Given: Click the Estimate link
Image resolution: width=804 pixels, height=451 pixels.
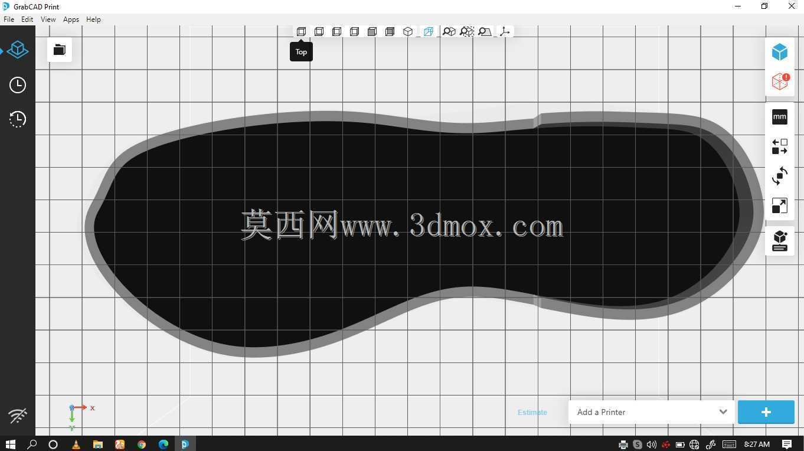Looking at the screenshot, I should (532, 412).
